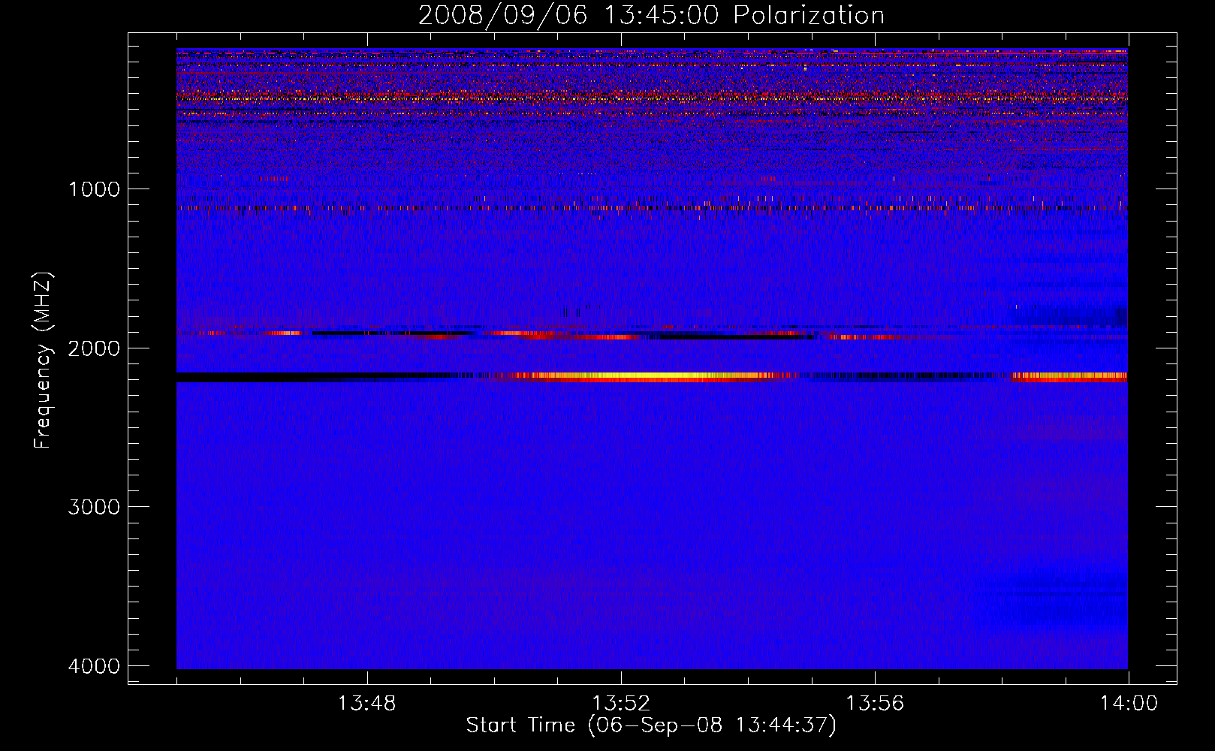
Task: Select the 4000 frequency axis label
Action: click(94, 666)
